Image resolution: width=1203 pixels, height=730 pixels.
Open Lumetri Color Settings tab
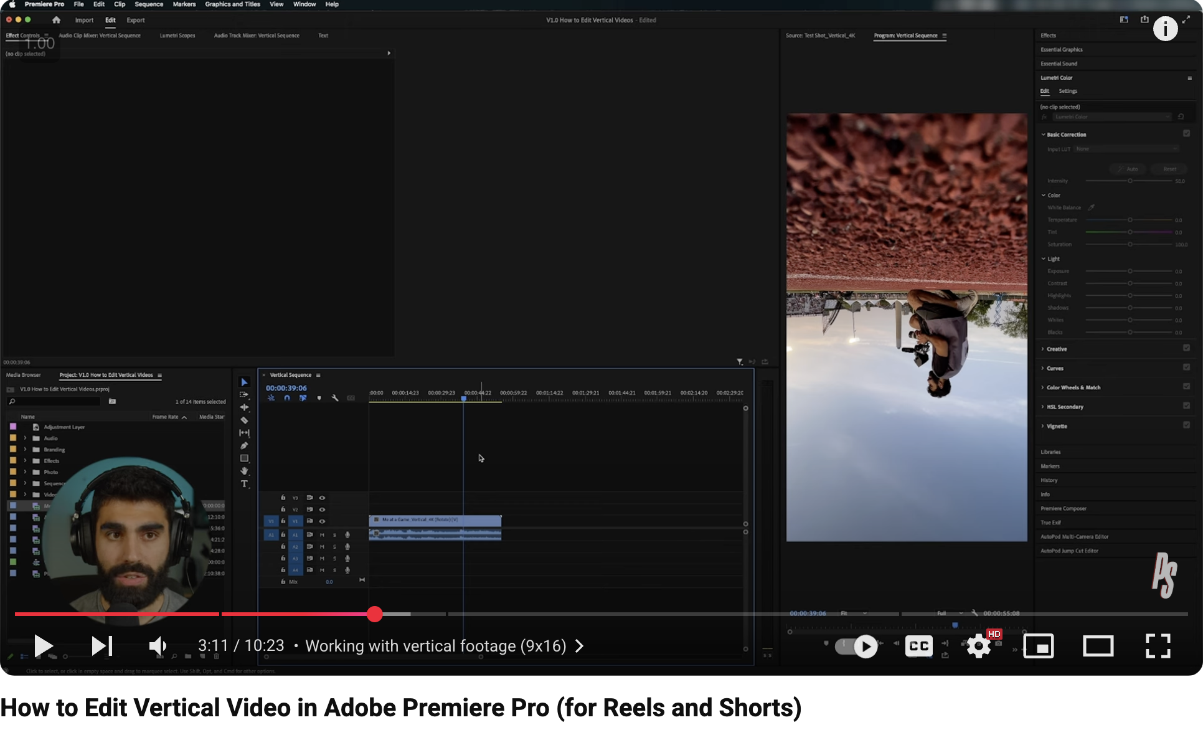coord(1068,91)
